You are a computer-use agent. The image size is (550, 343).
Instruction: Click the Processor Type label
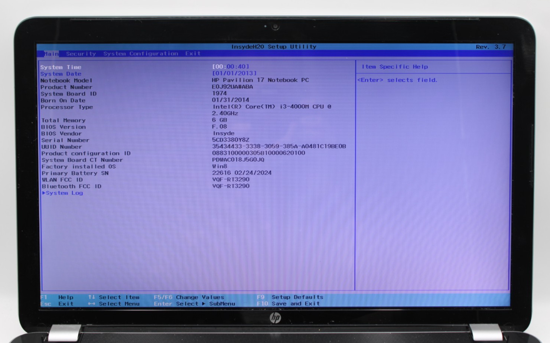[67, 107]
